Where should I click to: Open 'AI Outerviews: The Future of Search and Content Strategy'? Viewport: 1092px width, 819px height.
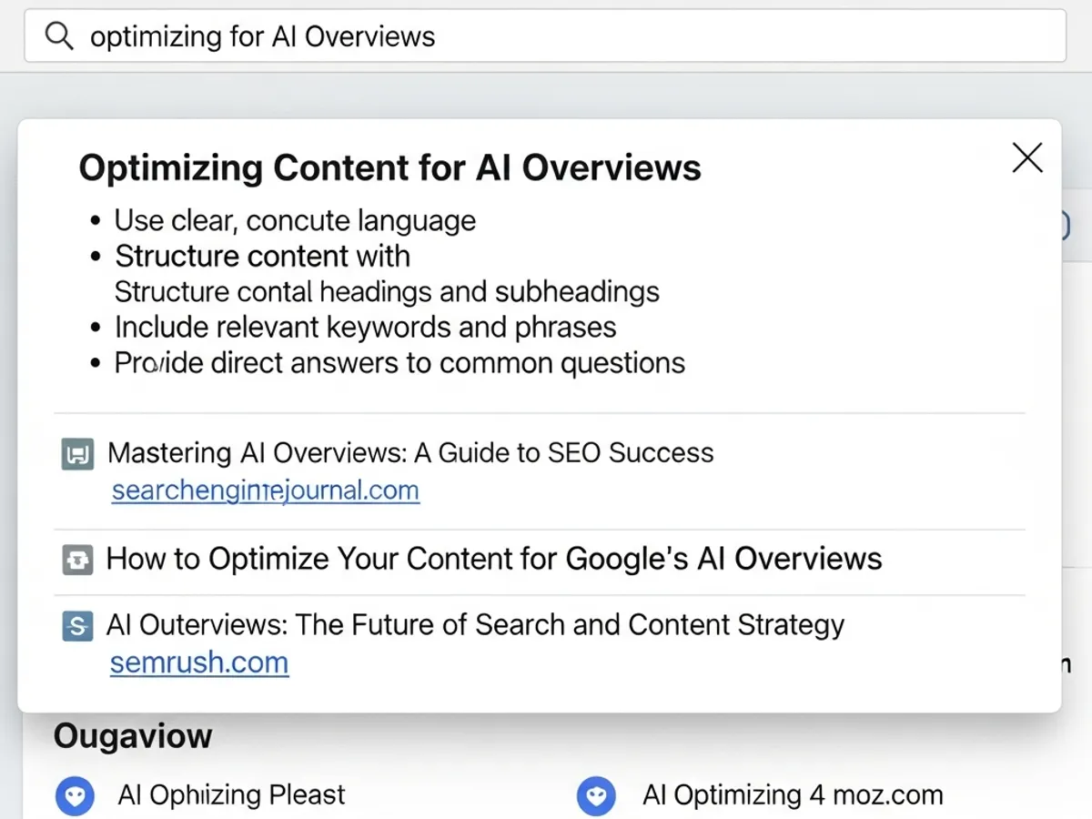(476, 625)
